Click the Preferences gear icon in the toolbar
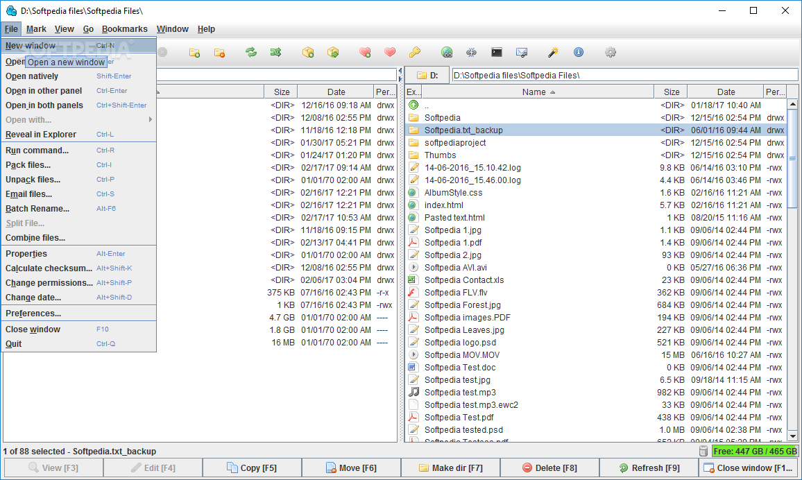 pyautogui.click(x=611, y=52)
